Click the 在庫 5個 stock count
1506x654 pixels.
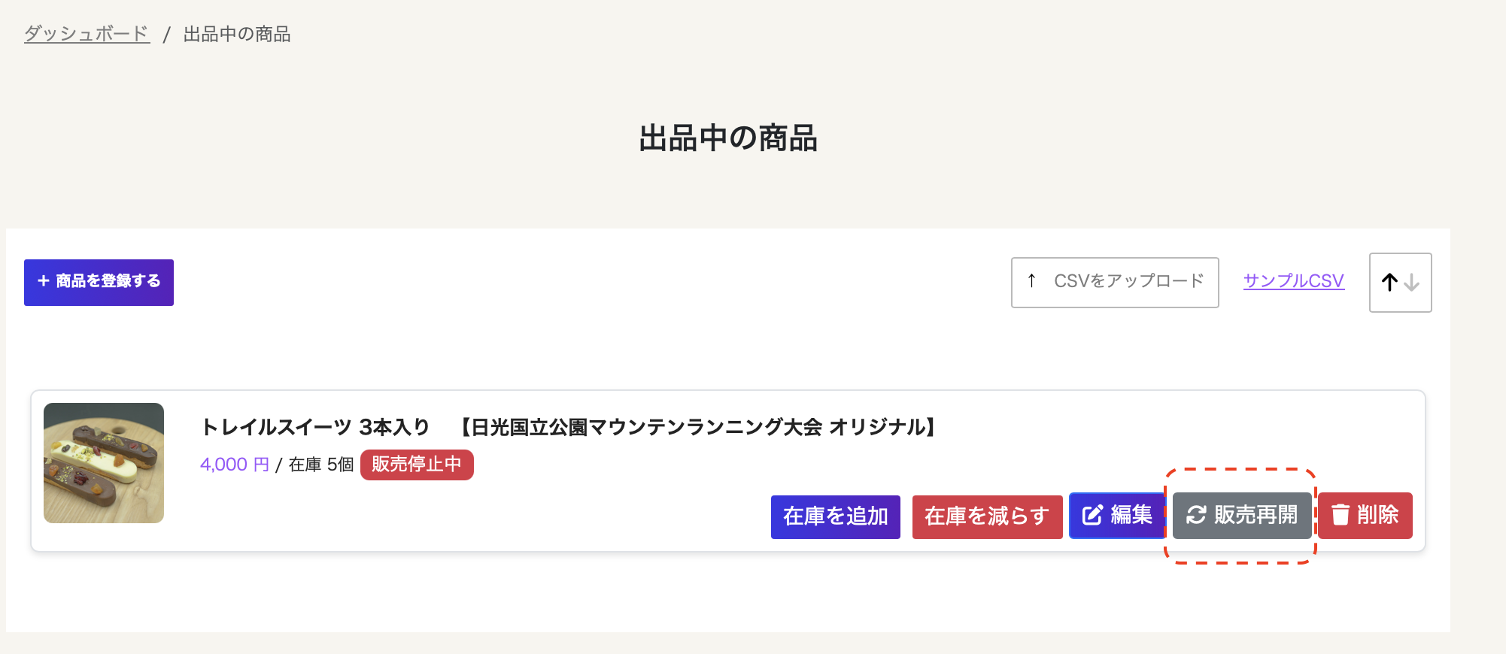[321, 465]
